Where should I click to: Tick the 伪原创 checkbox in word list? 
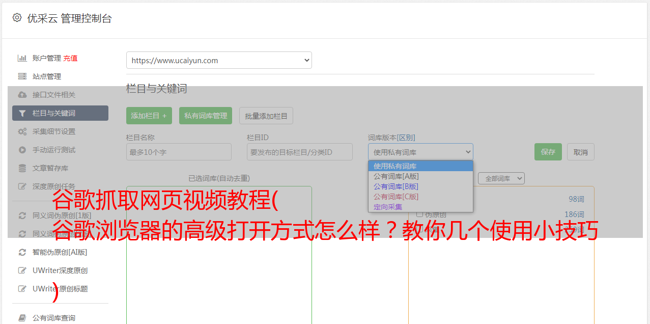(420, 214)
